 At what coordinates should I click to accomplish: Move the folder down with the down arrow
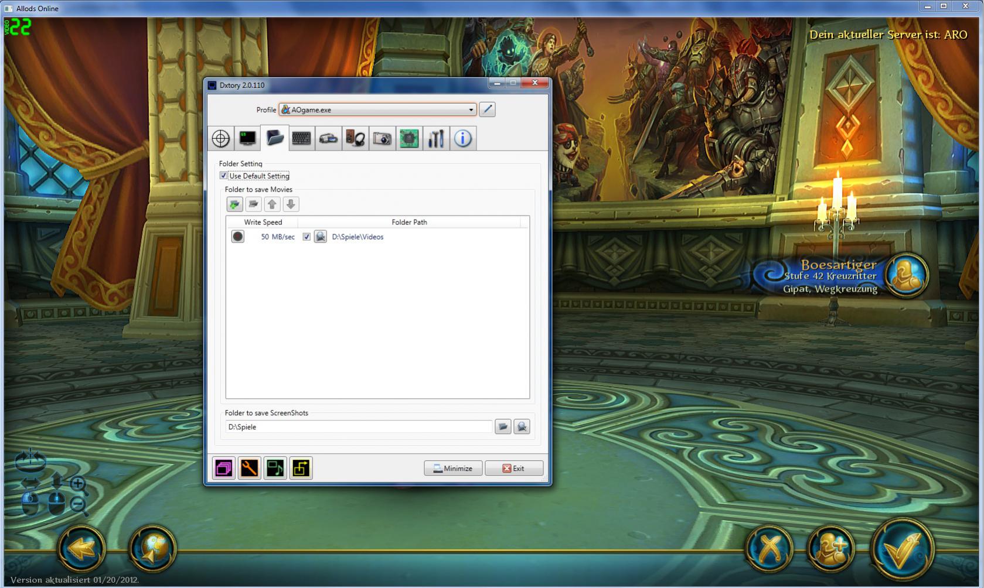pos(291,204)
